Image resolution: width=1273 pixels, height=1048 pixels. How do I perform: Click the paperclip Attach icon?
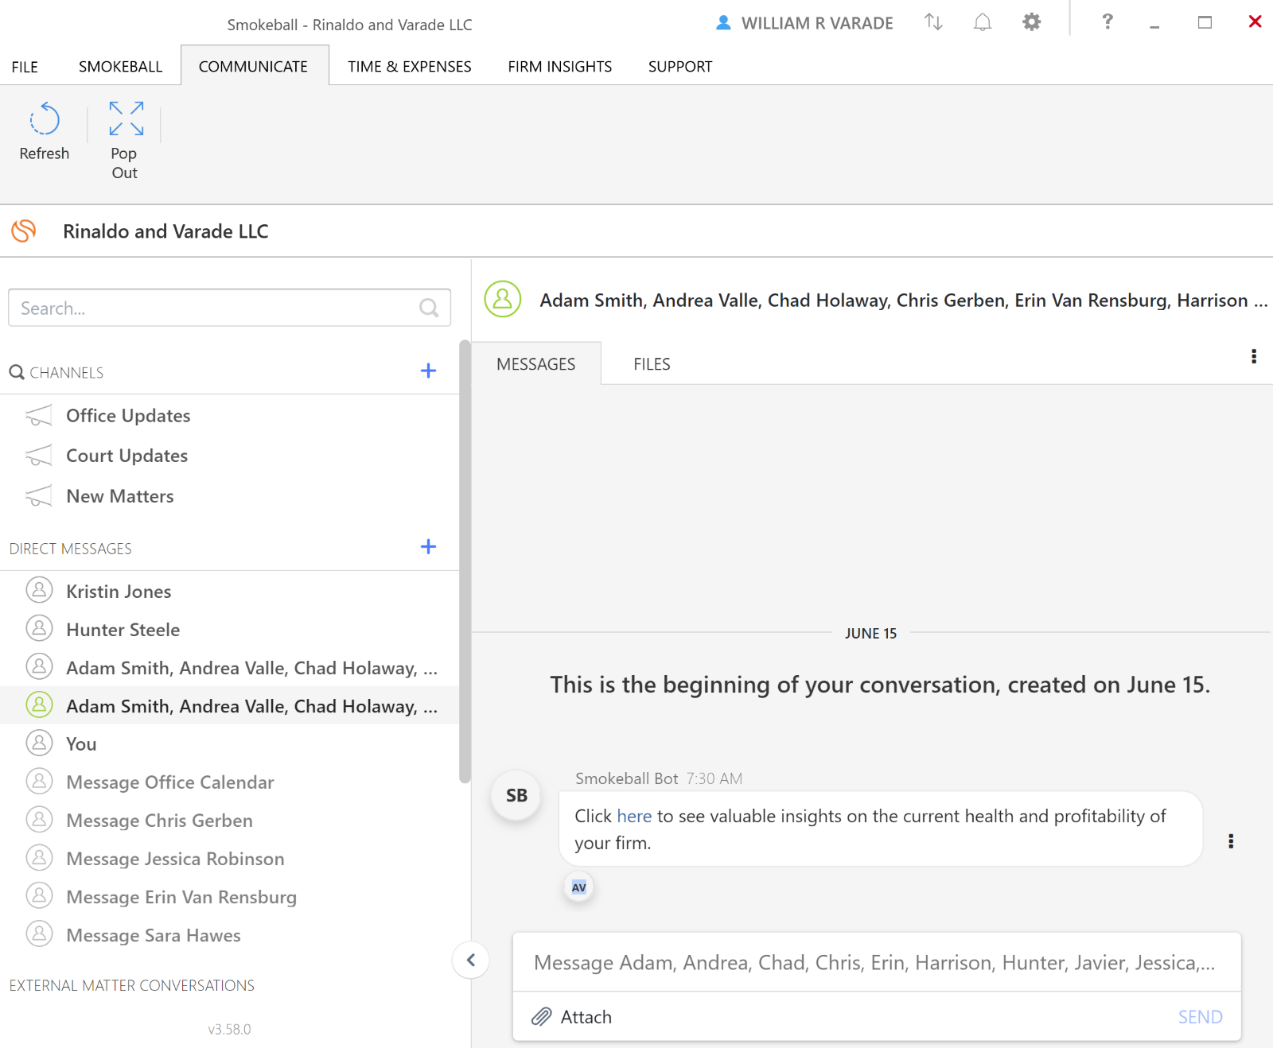542,1016
